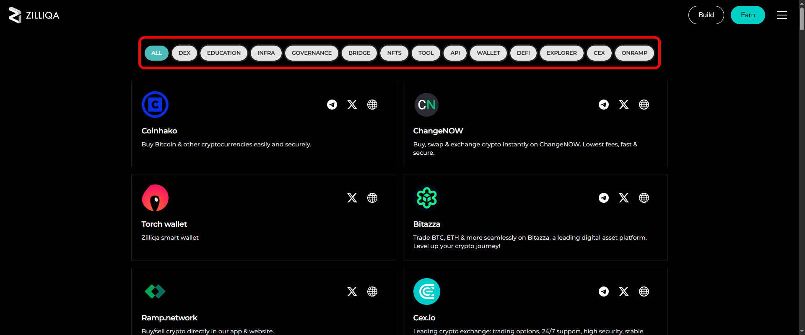Click the Zilliqa logo in header
Image resolution: width=805 pixels, height=335 pixels.
(34, 15)
